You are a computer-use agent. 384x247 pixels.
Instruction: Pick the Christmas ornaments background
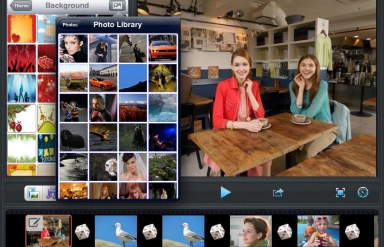click(22, 118)
